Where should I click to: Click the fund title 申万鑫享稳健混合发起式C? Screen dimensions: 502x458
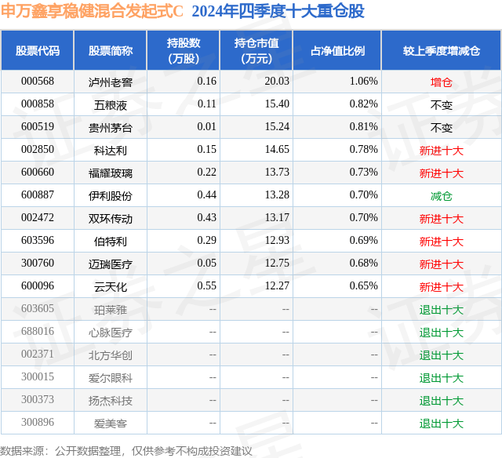pos(92,10)
